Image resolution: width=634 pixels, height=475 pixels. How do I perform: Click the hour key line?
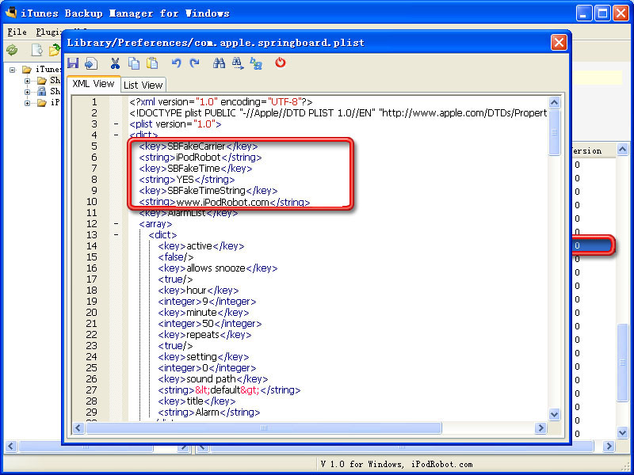[x=198, y=291]
